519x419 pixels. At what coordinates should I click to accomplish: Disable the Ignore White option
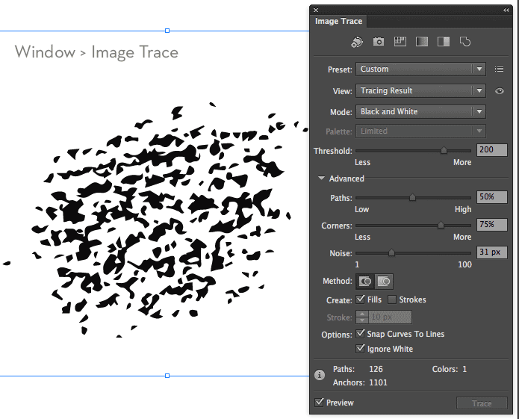[x=361, y=349]
